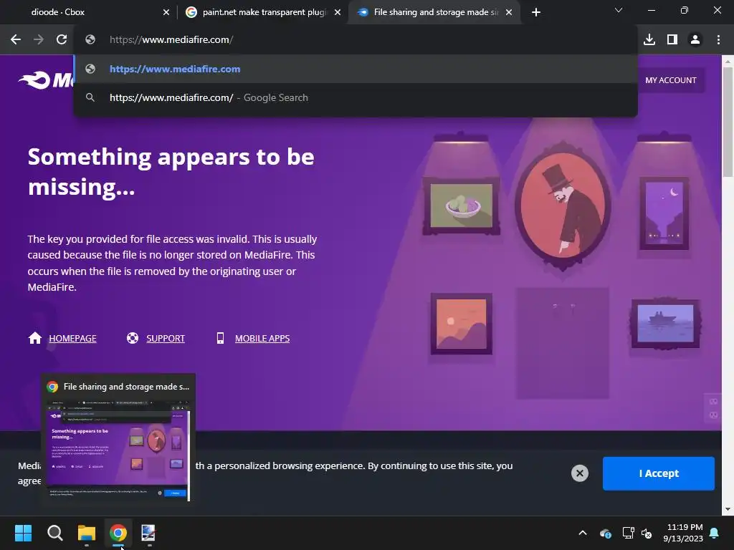Open MY ACCOUNT button
Viewport: 734px width, 550px height.
670,80
